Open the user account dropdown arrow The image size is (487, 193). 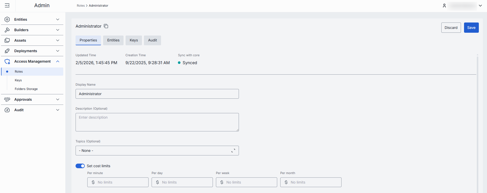point(480,6)
